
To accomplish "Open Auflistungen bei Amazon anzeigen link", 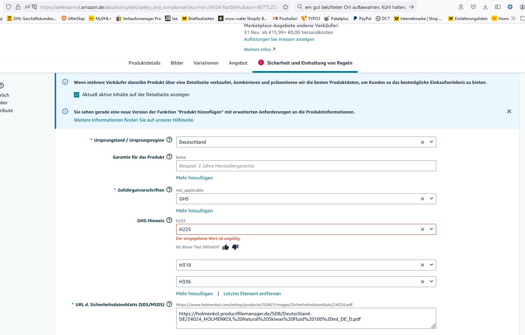I will pos(279,39).
